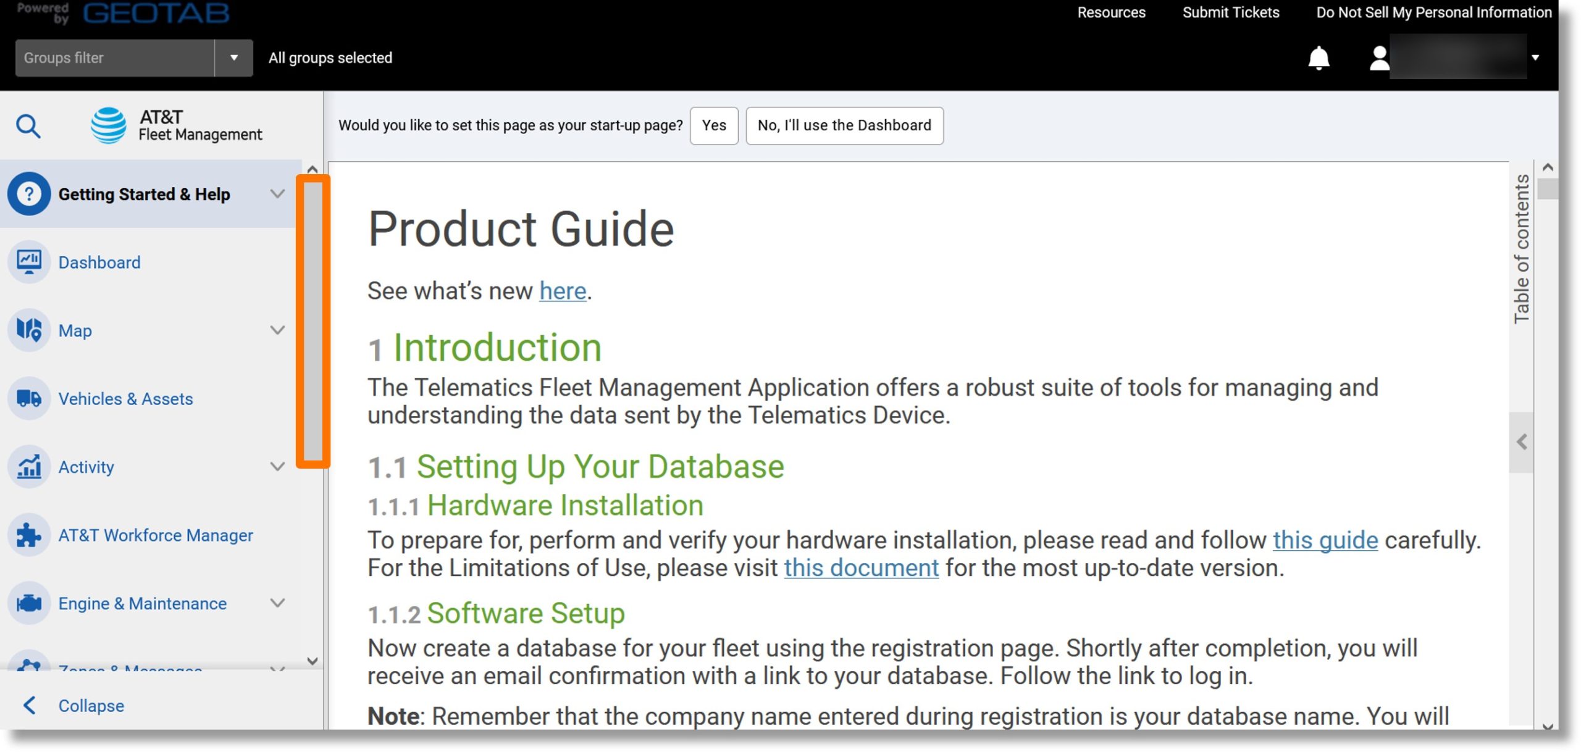The height and width of the screenshot is (752, 1581).
Task: Click the Engine & Maintenance icon
Action: coord(29,602)
